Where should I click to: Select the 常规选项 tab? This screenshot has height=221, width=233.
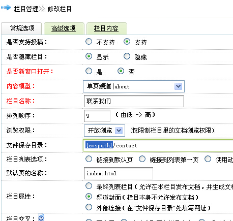click(22, 28)
